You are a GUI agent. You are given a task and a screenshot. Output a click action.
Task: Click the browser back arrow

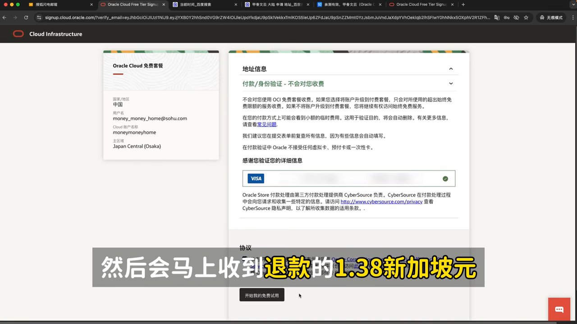pyautogui.click(x=5, y=18)
